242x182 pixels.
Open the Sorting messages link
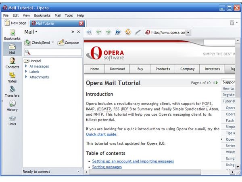tap(107, 167)
